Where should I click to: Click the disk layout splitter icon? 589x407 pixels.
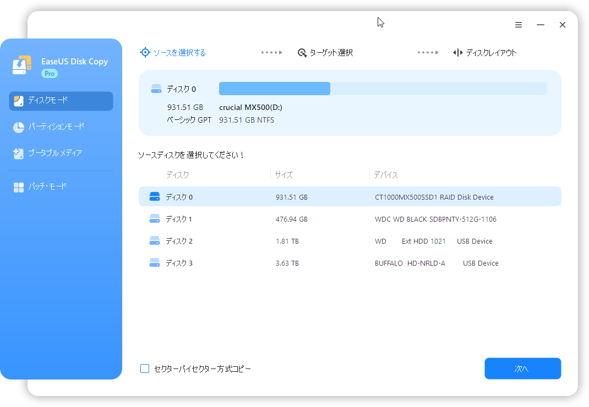point(457,53)
